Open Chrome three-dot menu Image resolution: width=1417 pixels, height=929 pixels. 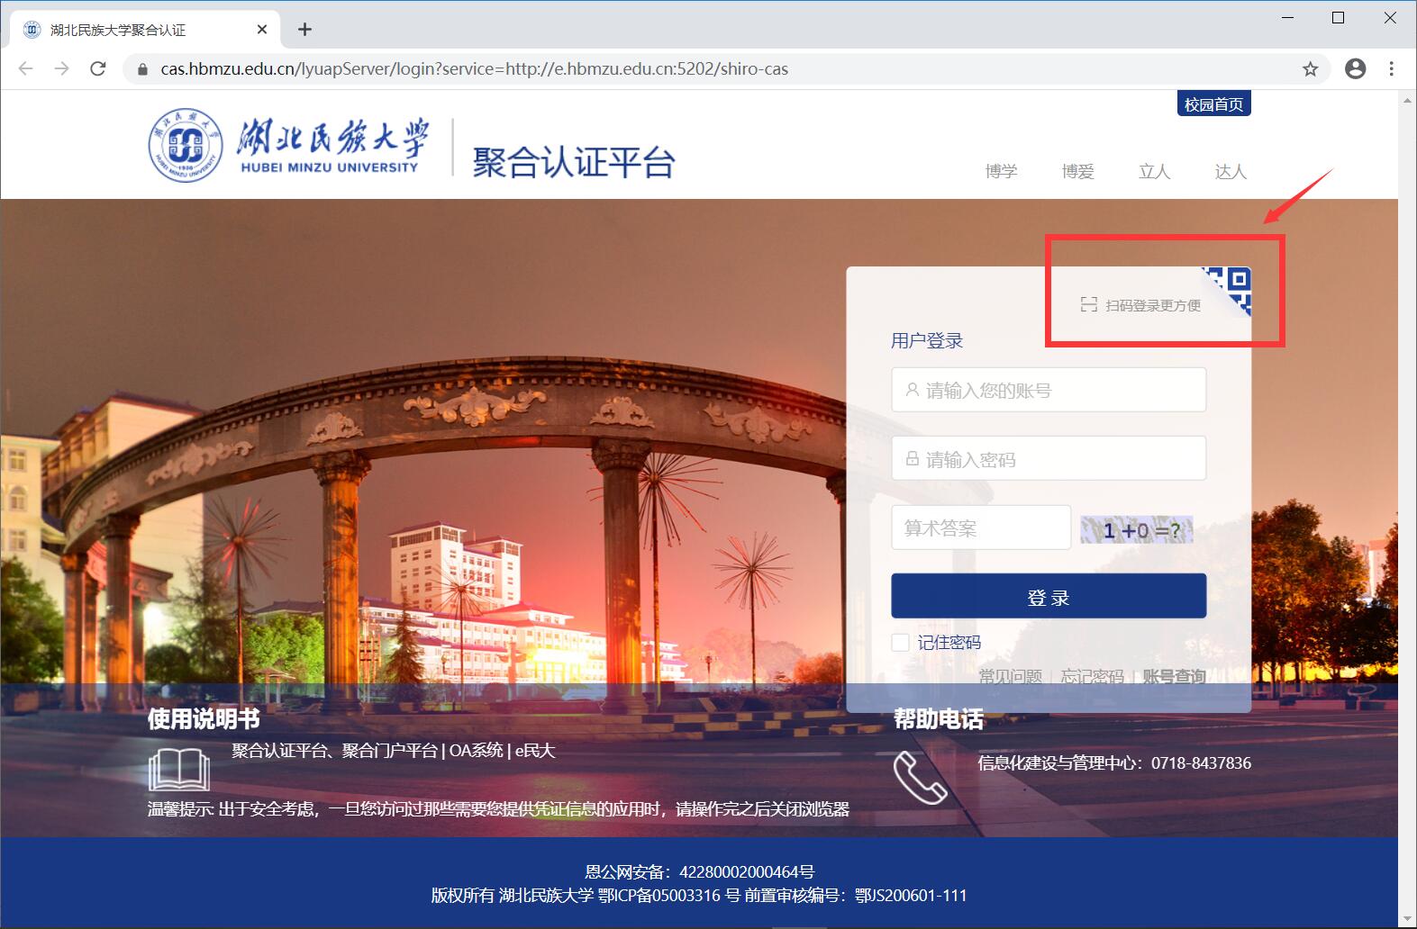(x=1391, y=69)
